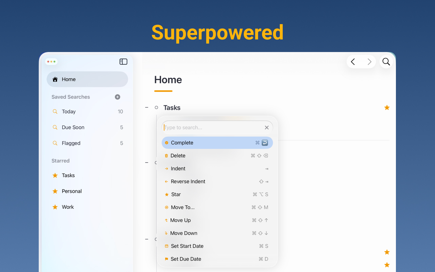
Task: Unstar the Tasks heading row
Action: tap(387, 107)
